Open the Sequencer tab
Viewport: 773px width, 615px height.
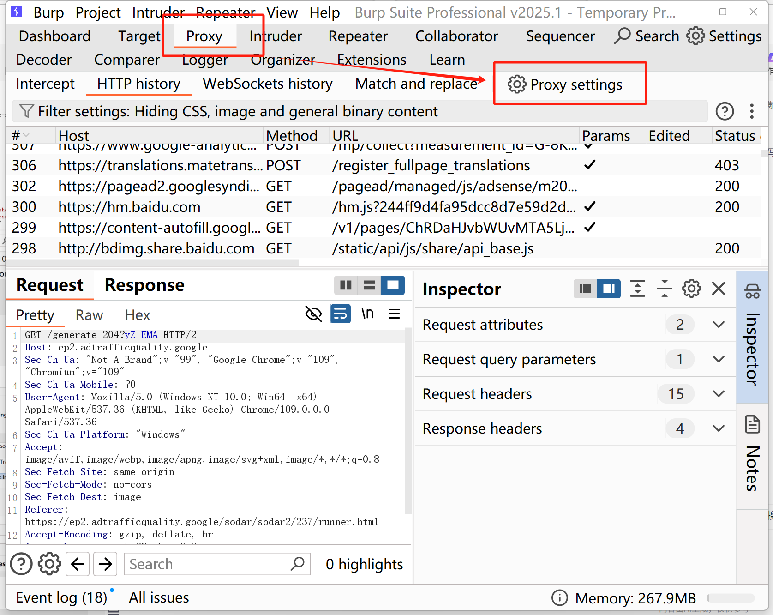click(560, 36)
